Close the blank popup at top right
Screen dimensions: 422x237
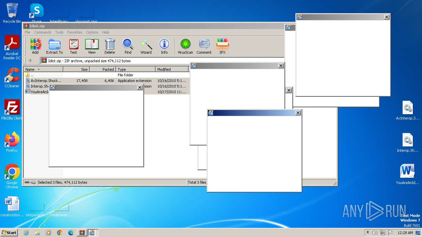[x=387, y=17]
